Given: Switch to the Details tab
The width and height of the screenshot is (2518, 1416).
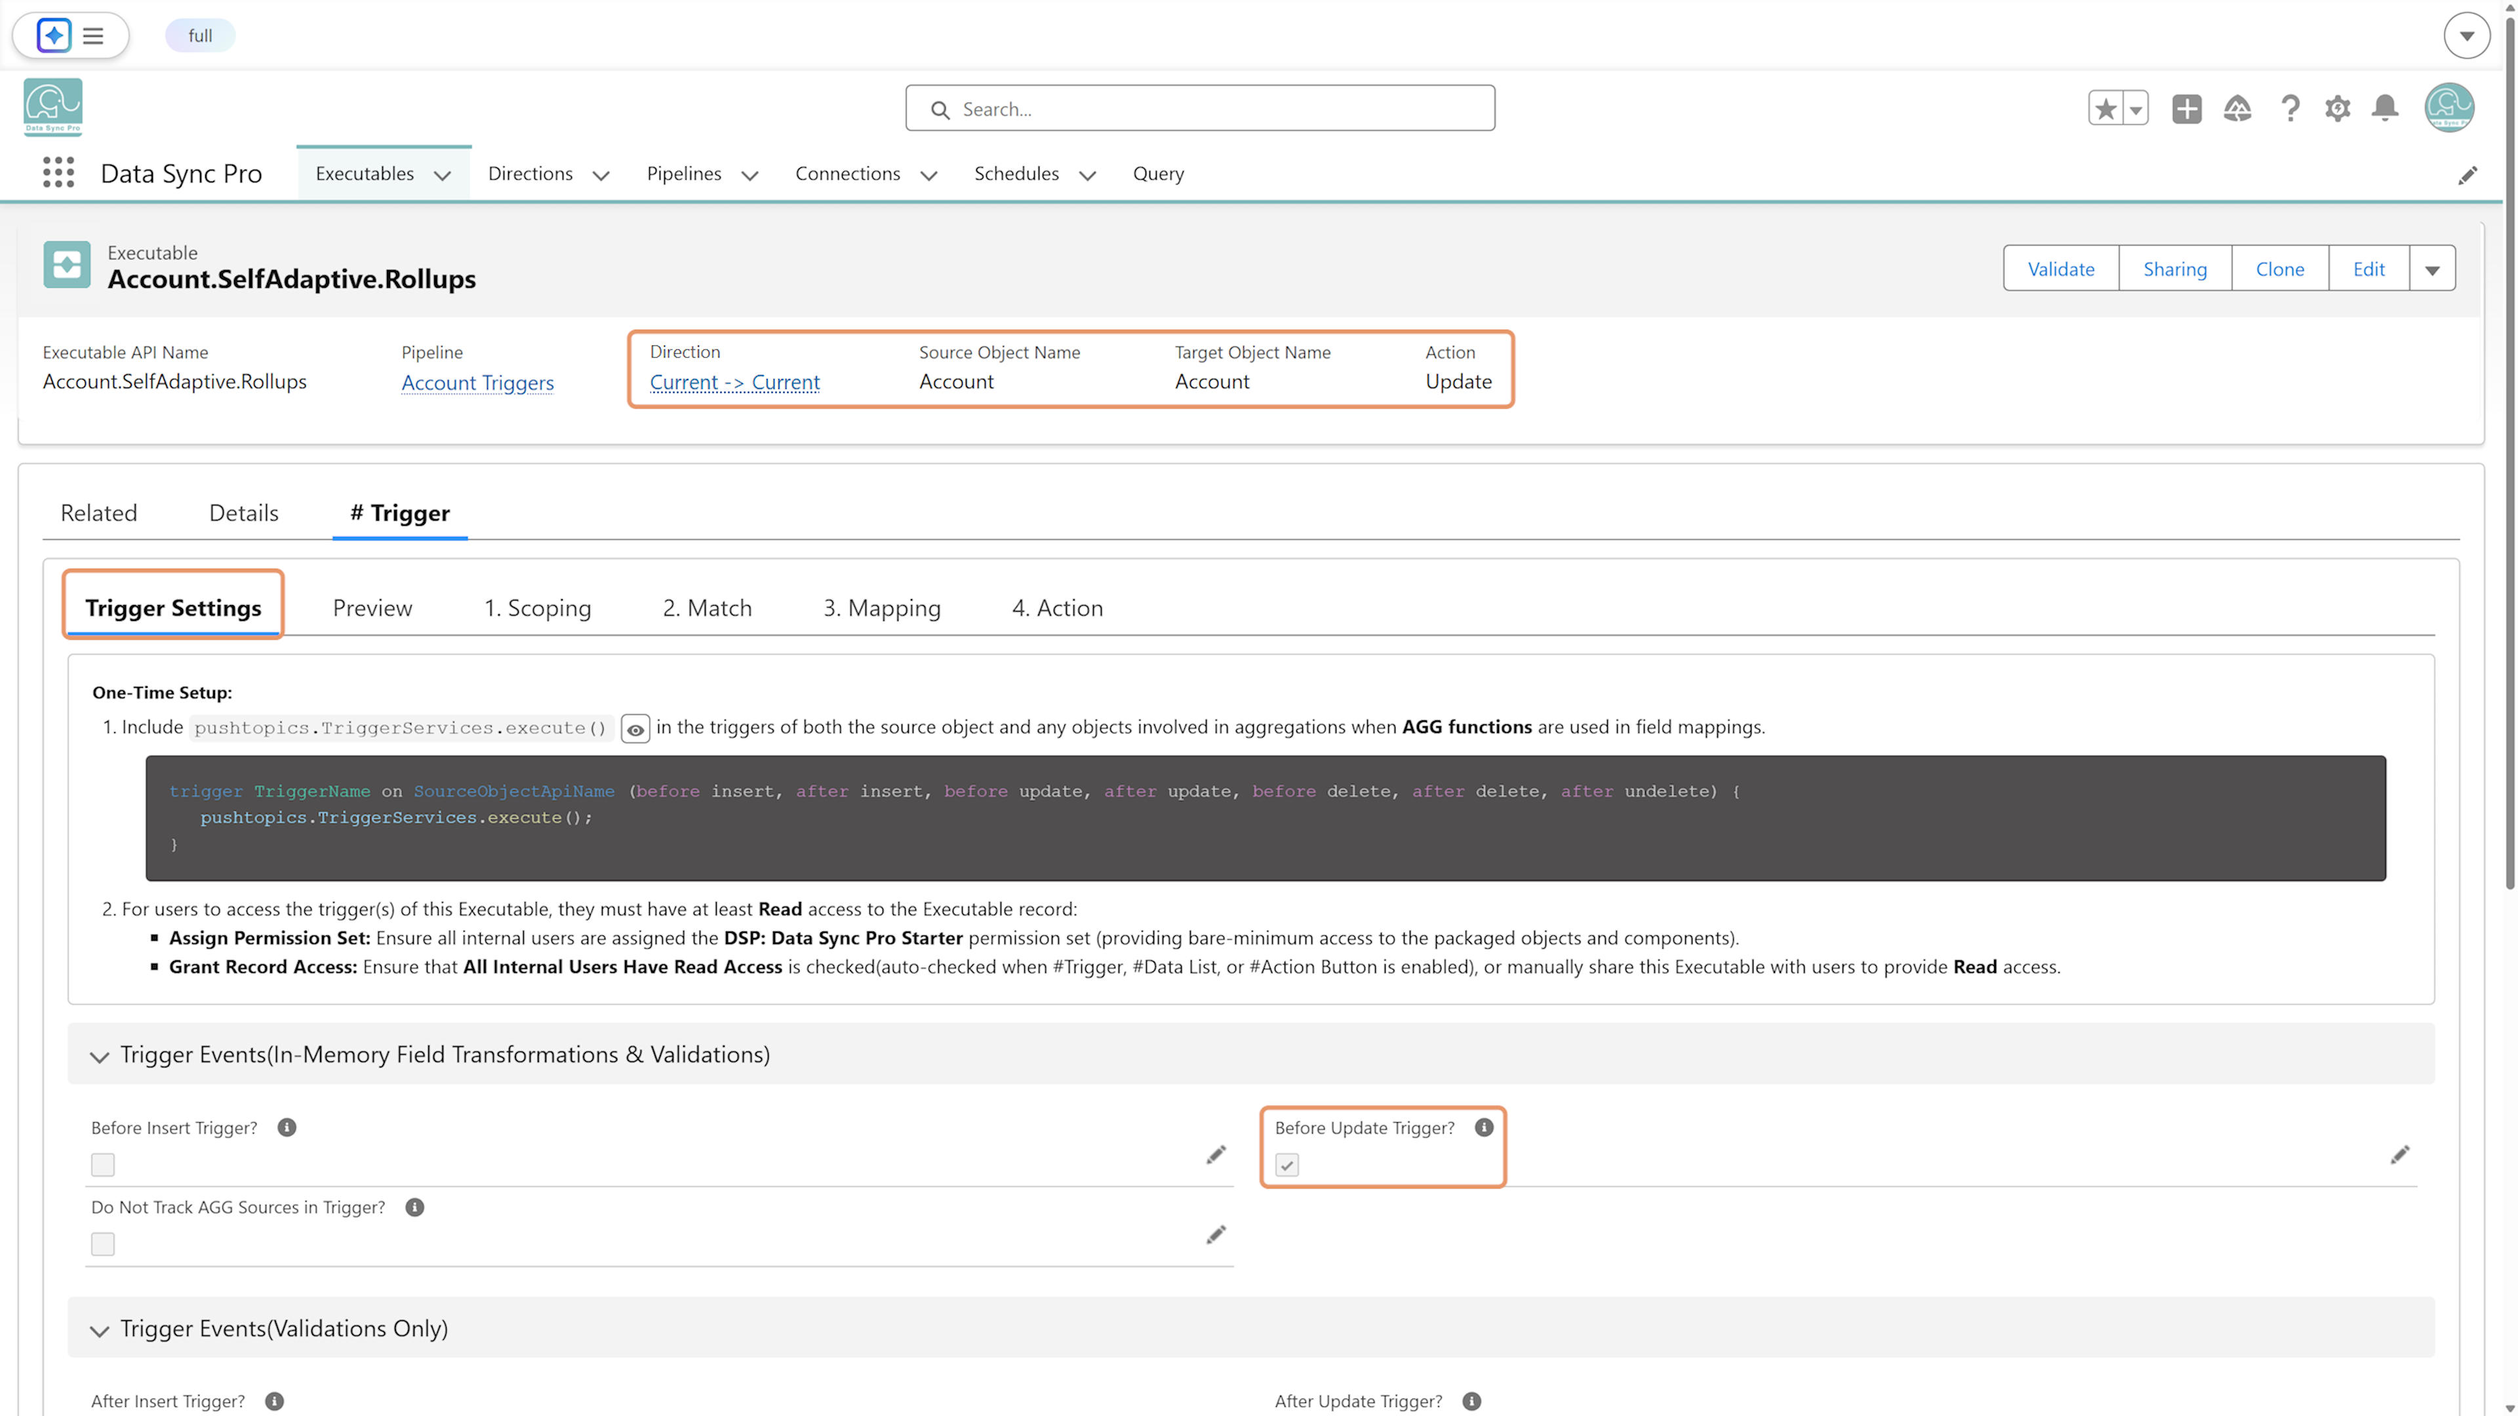Looking at the screenshot, I should 243,512.
